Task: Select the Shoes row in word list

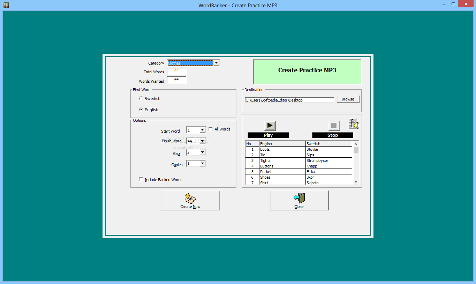Action: (299, 177)
